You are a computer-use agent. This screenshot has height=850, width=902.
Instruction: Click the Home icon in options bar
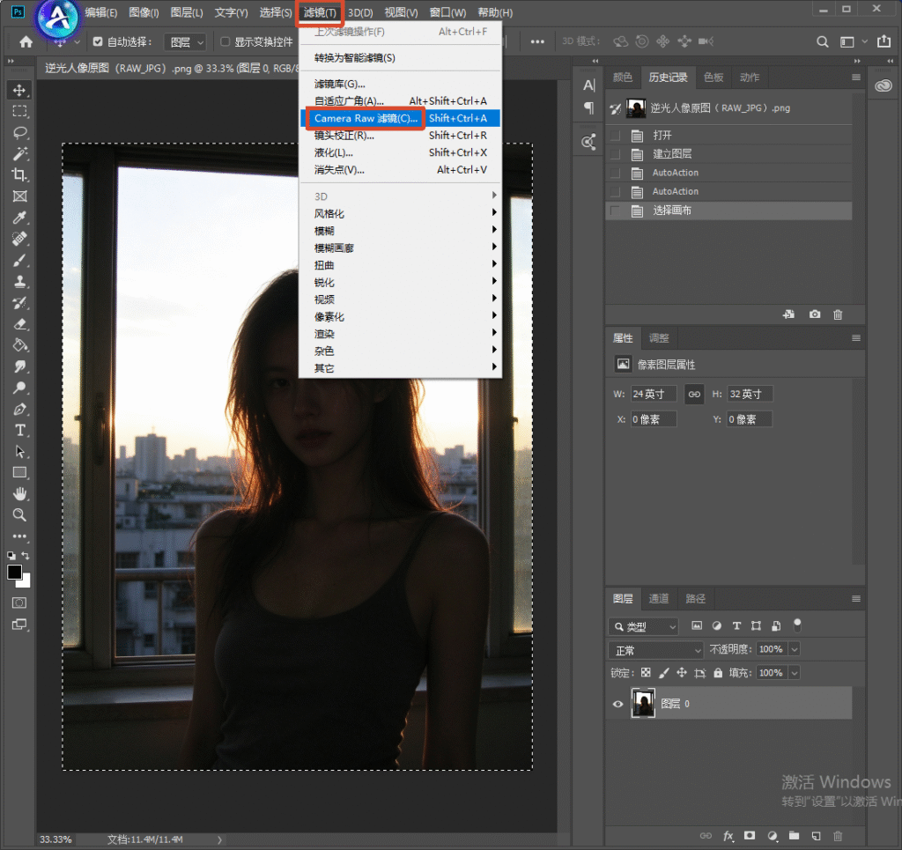[26, 41]
